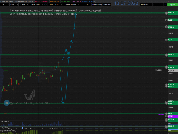The height and width of the screenshot is (134, 178).
Task: Click the 18.07.2023 end date field
Action: point(54,5)
